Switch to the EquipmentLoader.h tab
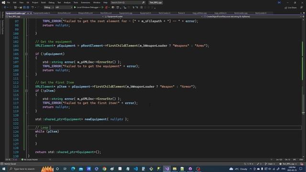Screen dimensions: 306x172 click(42, 13)
